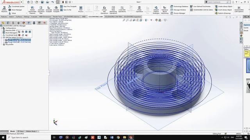Viewport: 250px width, 140px height.
Task: Collapse the Mill Part Setup1 node
Action: (2, 37)
